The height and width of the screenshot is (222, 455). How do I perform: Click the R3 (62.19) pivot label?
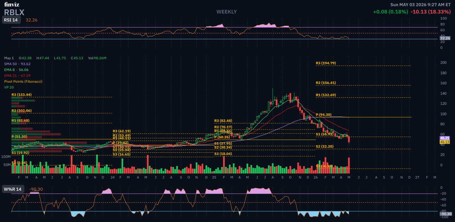click(121, 131)
